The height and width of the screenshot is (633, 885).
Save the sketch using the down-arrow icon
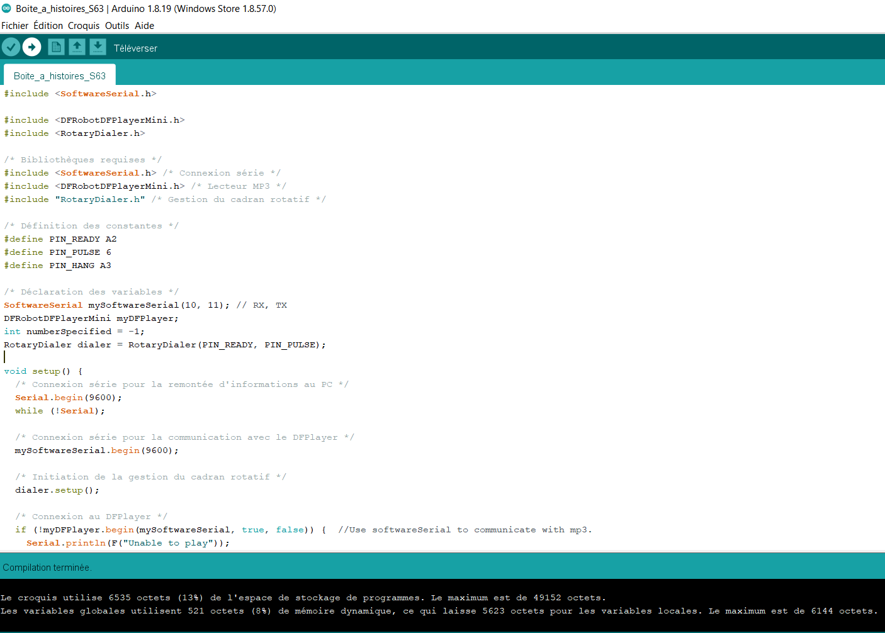point(98,47)
